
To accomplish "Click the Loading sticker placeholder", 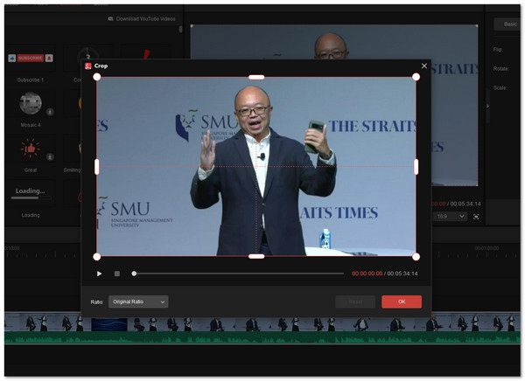I will (31, 194).
